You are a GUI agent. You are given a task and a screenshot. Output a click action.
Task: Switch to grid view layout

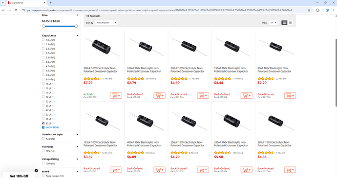point(284,23)
